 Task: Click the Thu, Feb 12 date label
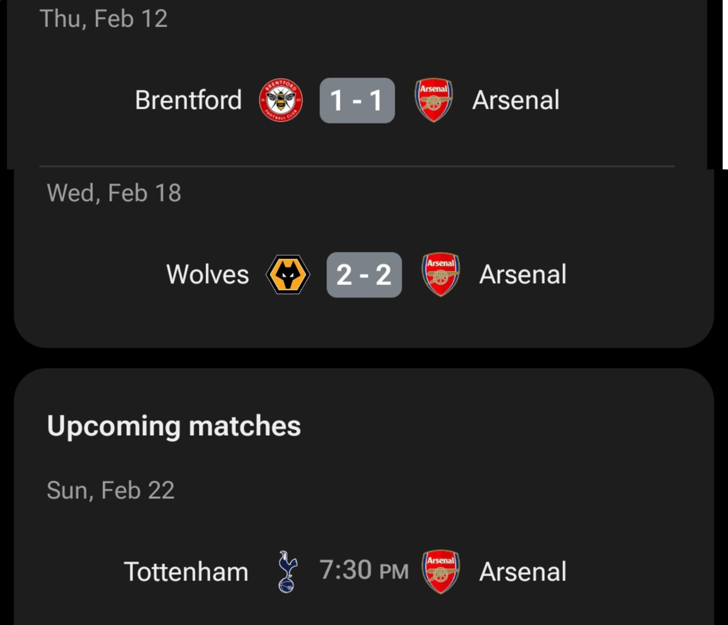tap(103, 18)
